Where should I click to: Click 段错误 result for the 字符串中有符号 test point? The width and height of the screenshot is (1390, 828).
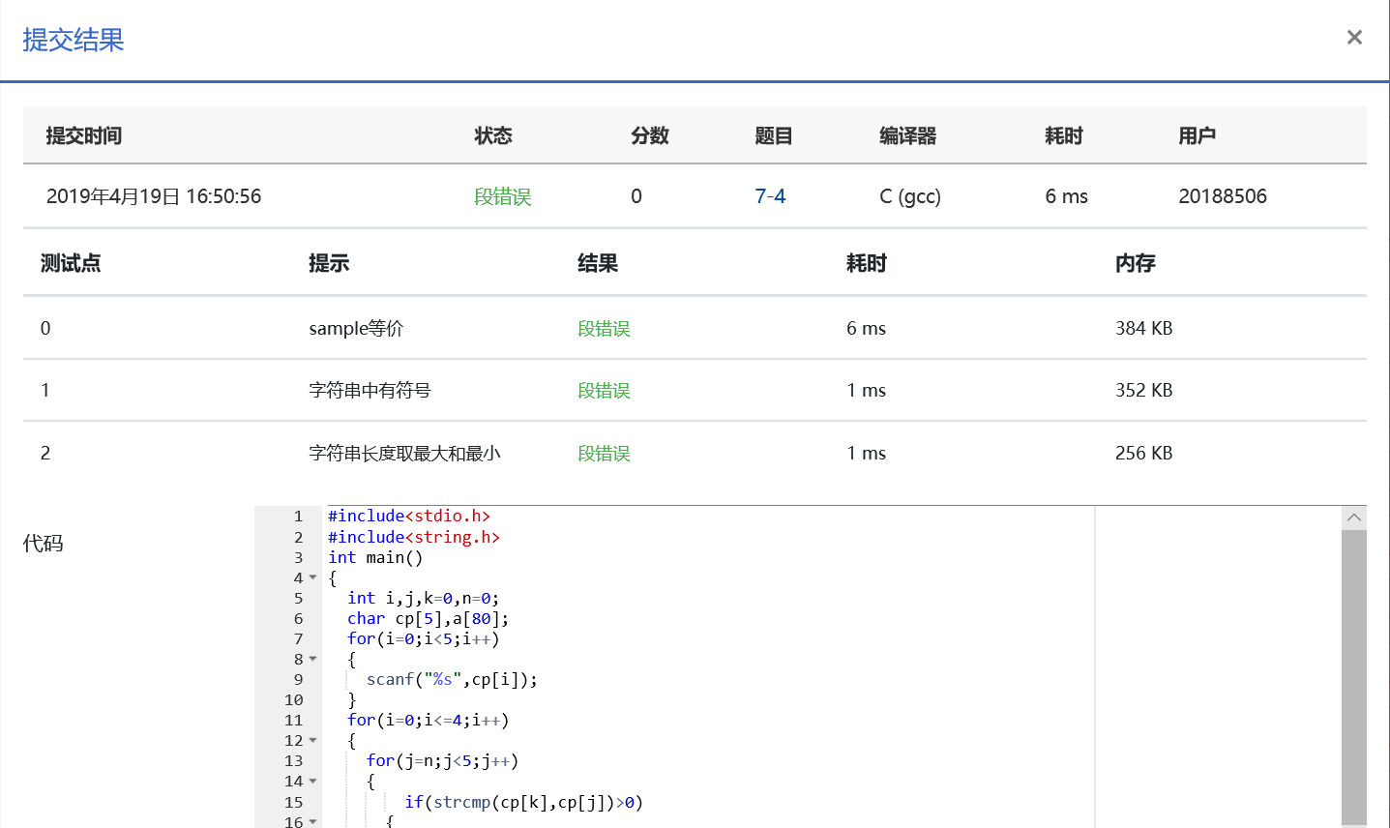(604, 391)
